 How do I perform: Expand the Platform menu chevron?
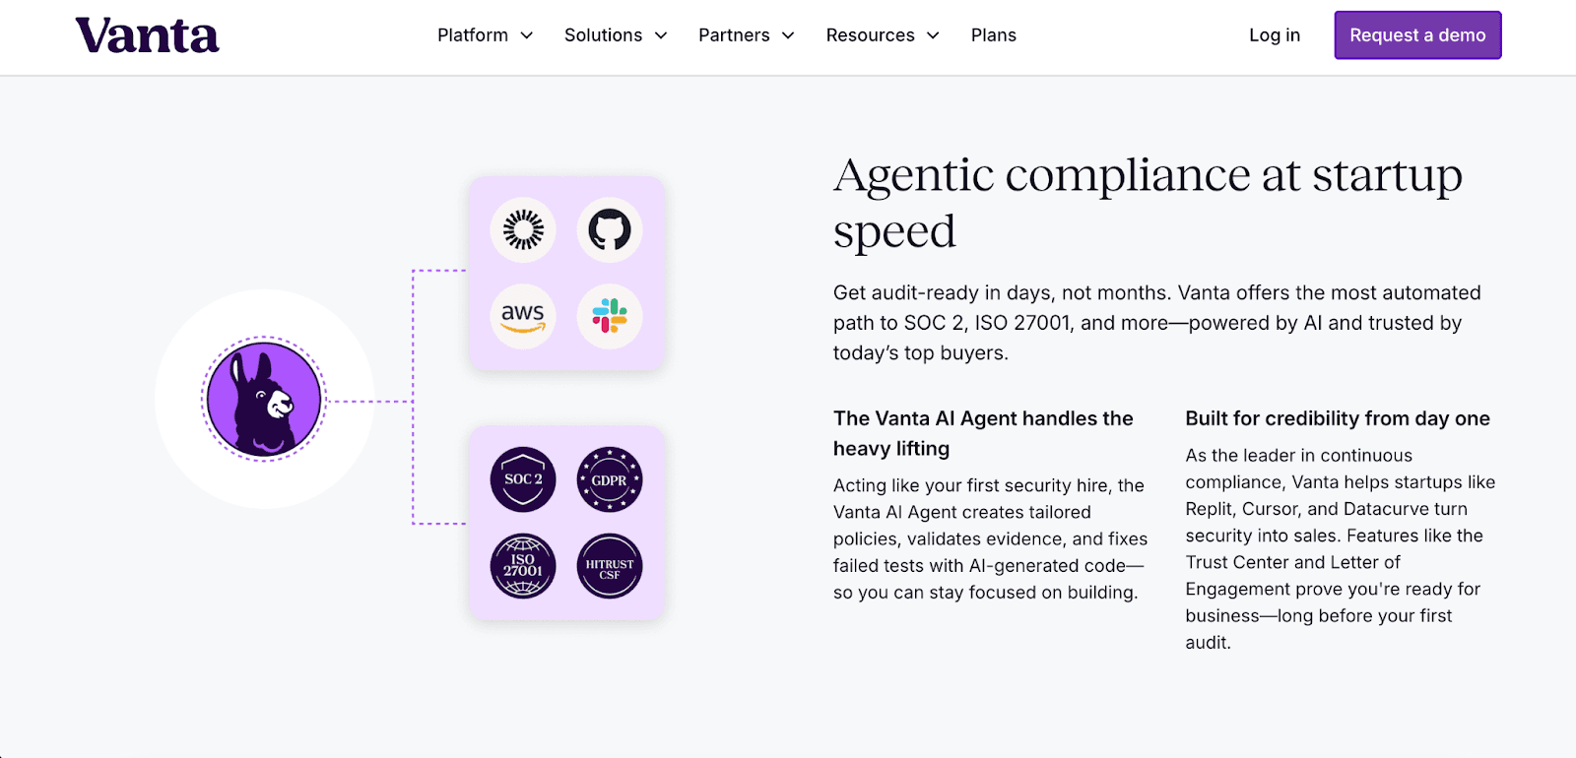coord(527,35)
